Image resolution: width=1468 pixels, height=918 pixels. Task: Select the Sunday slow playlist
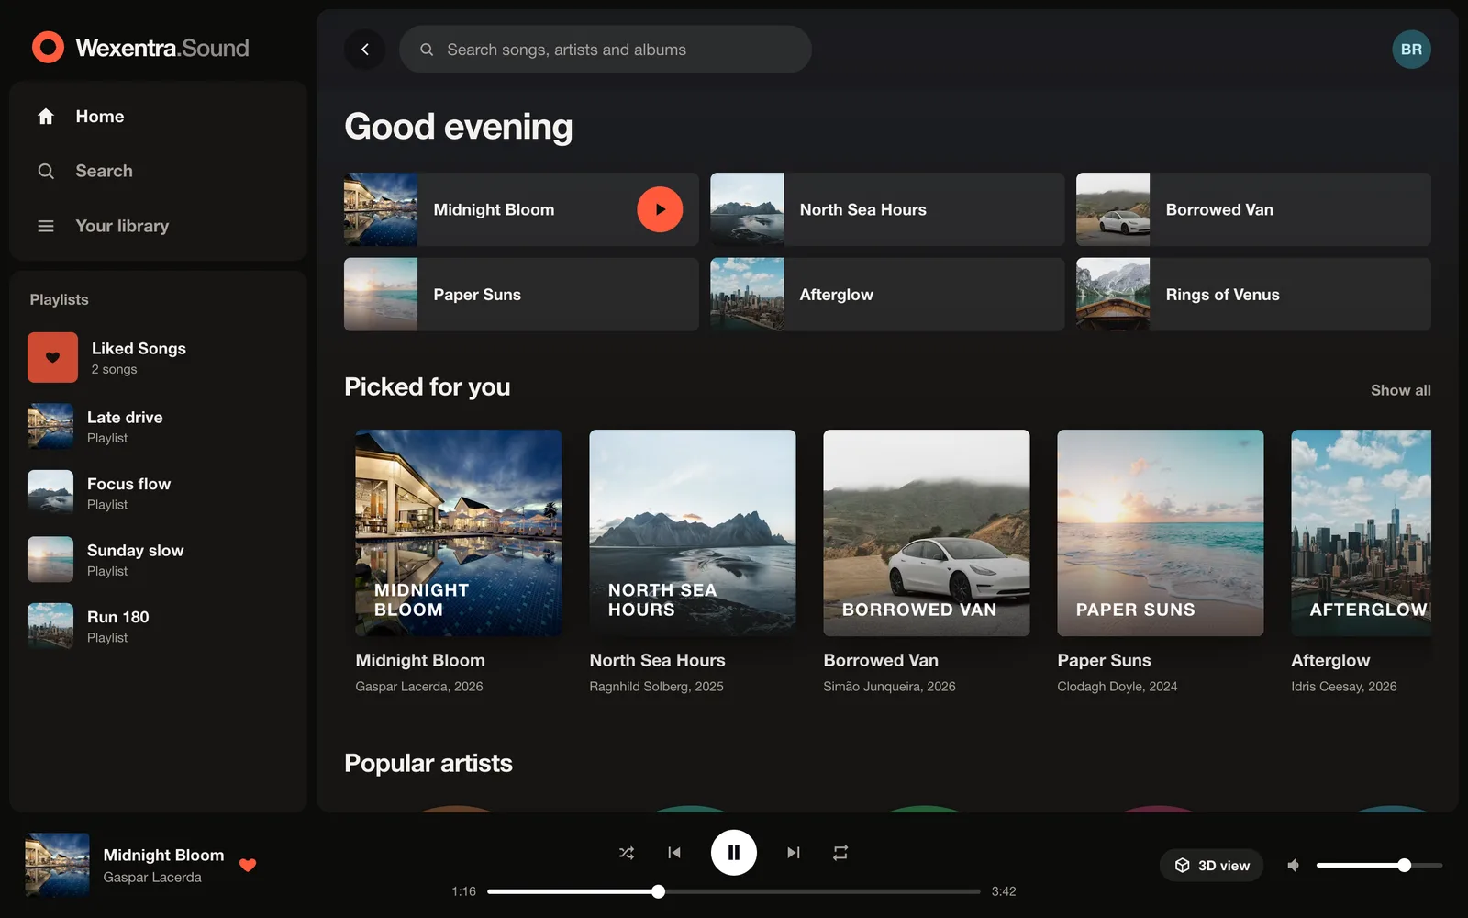(158, 559)
